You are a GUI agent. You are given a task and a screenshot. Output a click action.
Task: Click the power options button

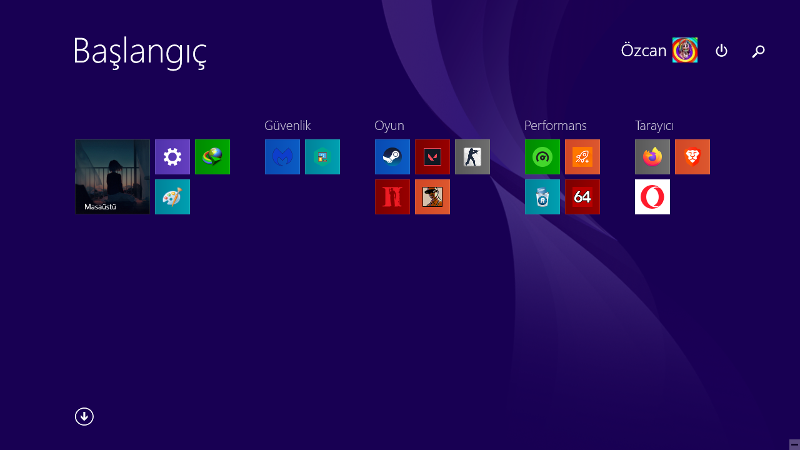point(721,51)
